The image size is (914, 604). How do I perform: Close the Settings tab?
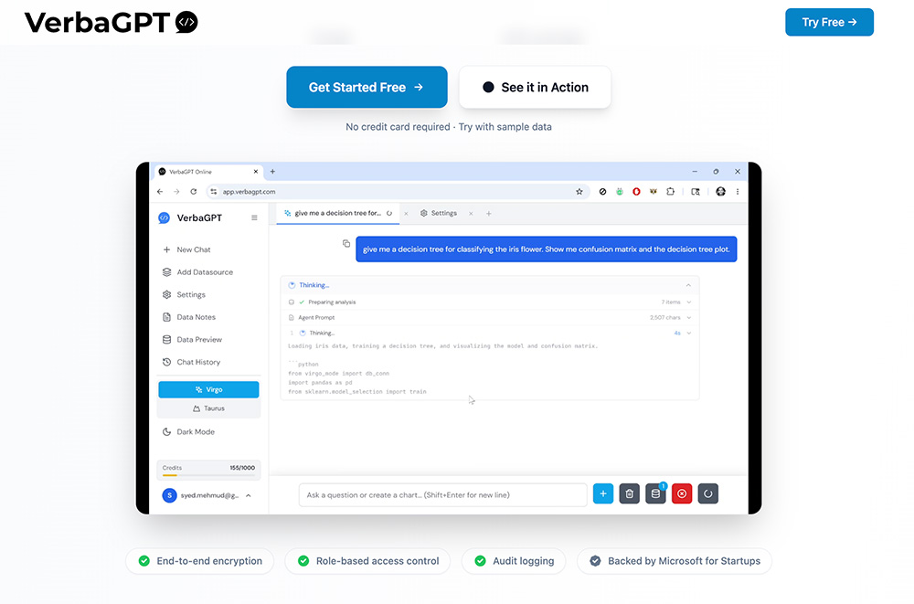(471, 214)
